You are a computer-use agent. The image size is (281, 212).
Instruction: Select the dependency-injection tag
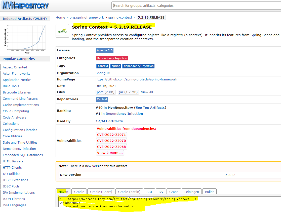[x=139, y=66]
